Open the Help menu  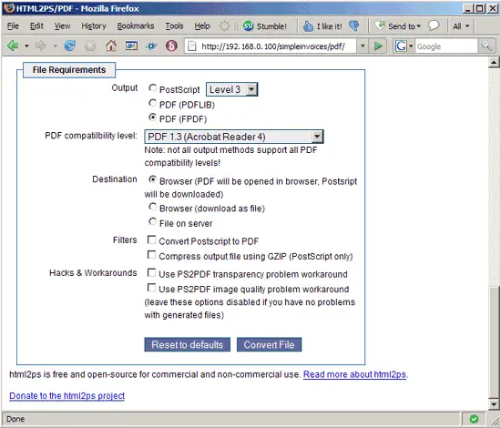[202, 26]
